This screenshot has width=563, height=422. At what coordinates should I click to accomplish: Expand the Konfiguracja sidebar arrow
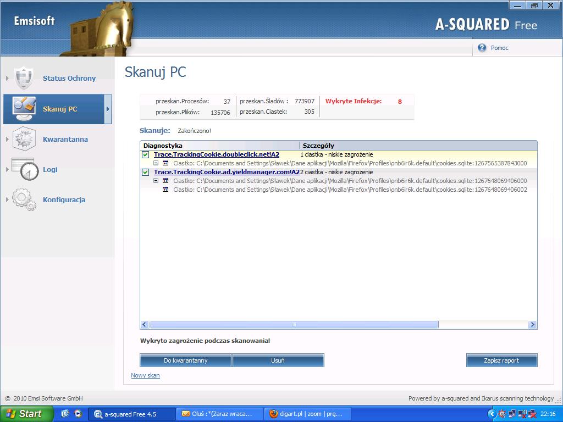pos(7,199)
